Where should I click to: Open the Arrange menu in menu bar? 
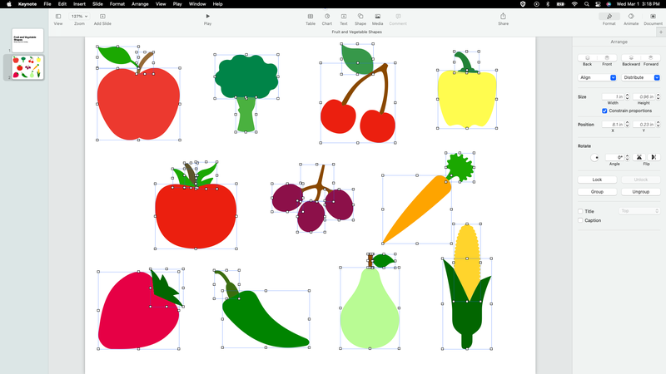click(x=140, y=4)
